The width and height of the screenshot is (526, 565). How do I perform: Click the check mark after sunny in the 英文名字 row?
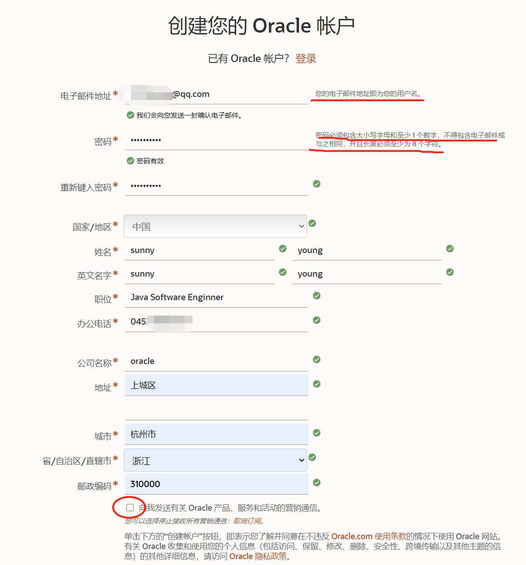[x=283, y=272]
